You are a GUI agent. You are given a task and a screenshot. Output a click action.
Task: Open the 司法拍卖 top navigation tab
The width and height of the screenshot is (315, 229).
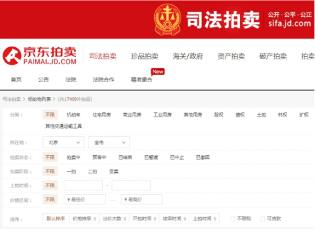[x=103, y=56]
